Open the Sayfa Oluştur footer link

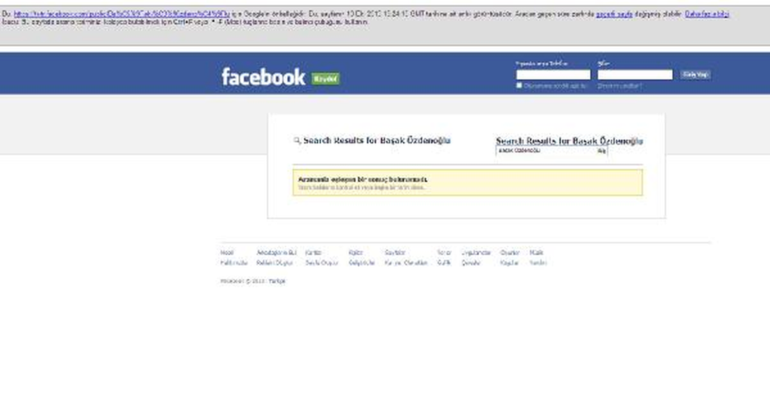[x=321, y=263]
